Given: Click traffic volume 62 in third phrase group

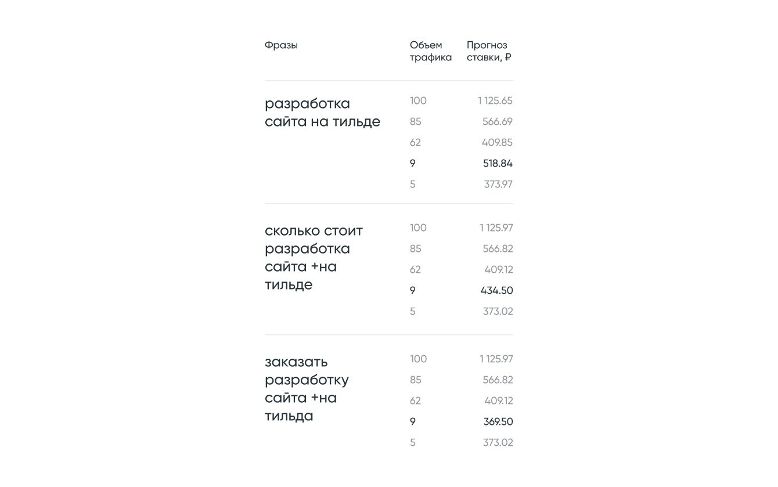Looking at the screenshot, I should tap(415, 401).
